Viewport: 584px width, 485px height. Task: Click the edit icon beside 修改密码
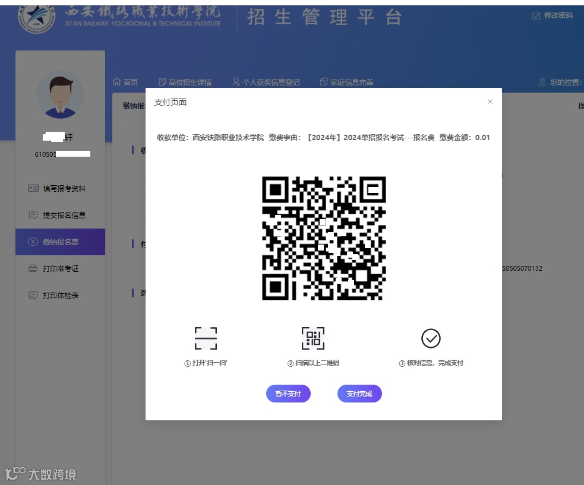coord(536,15)
